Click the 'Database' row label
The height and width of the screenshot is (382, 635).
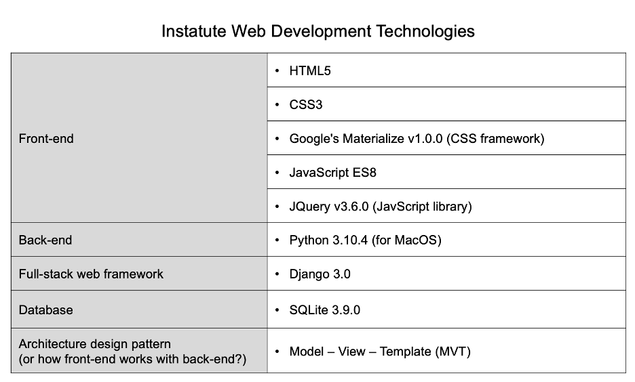coord(139,310)
